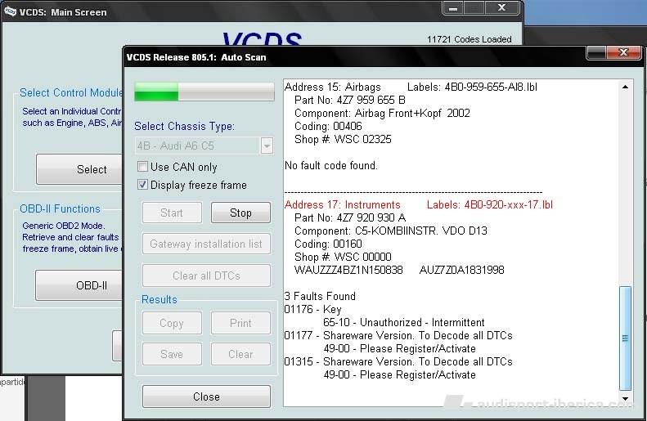
Task: Click the Start scan button
Action: [172, 213]
